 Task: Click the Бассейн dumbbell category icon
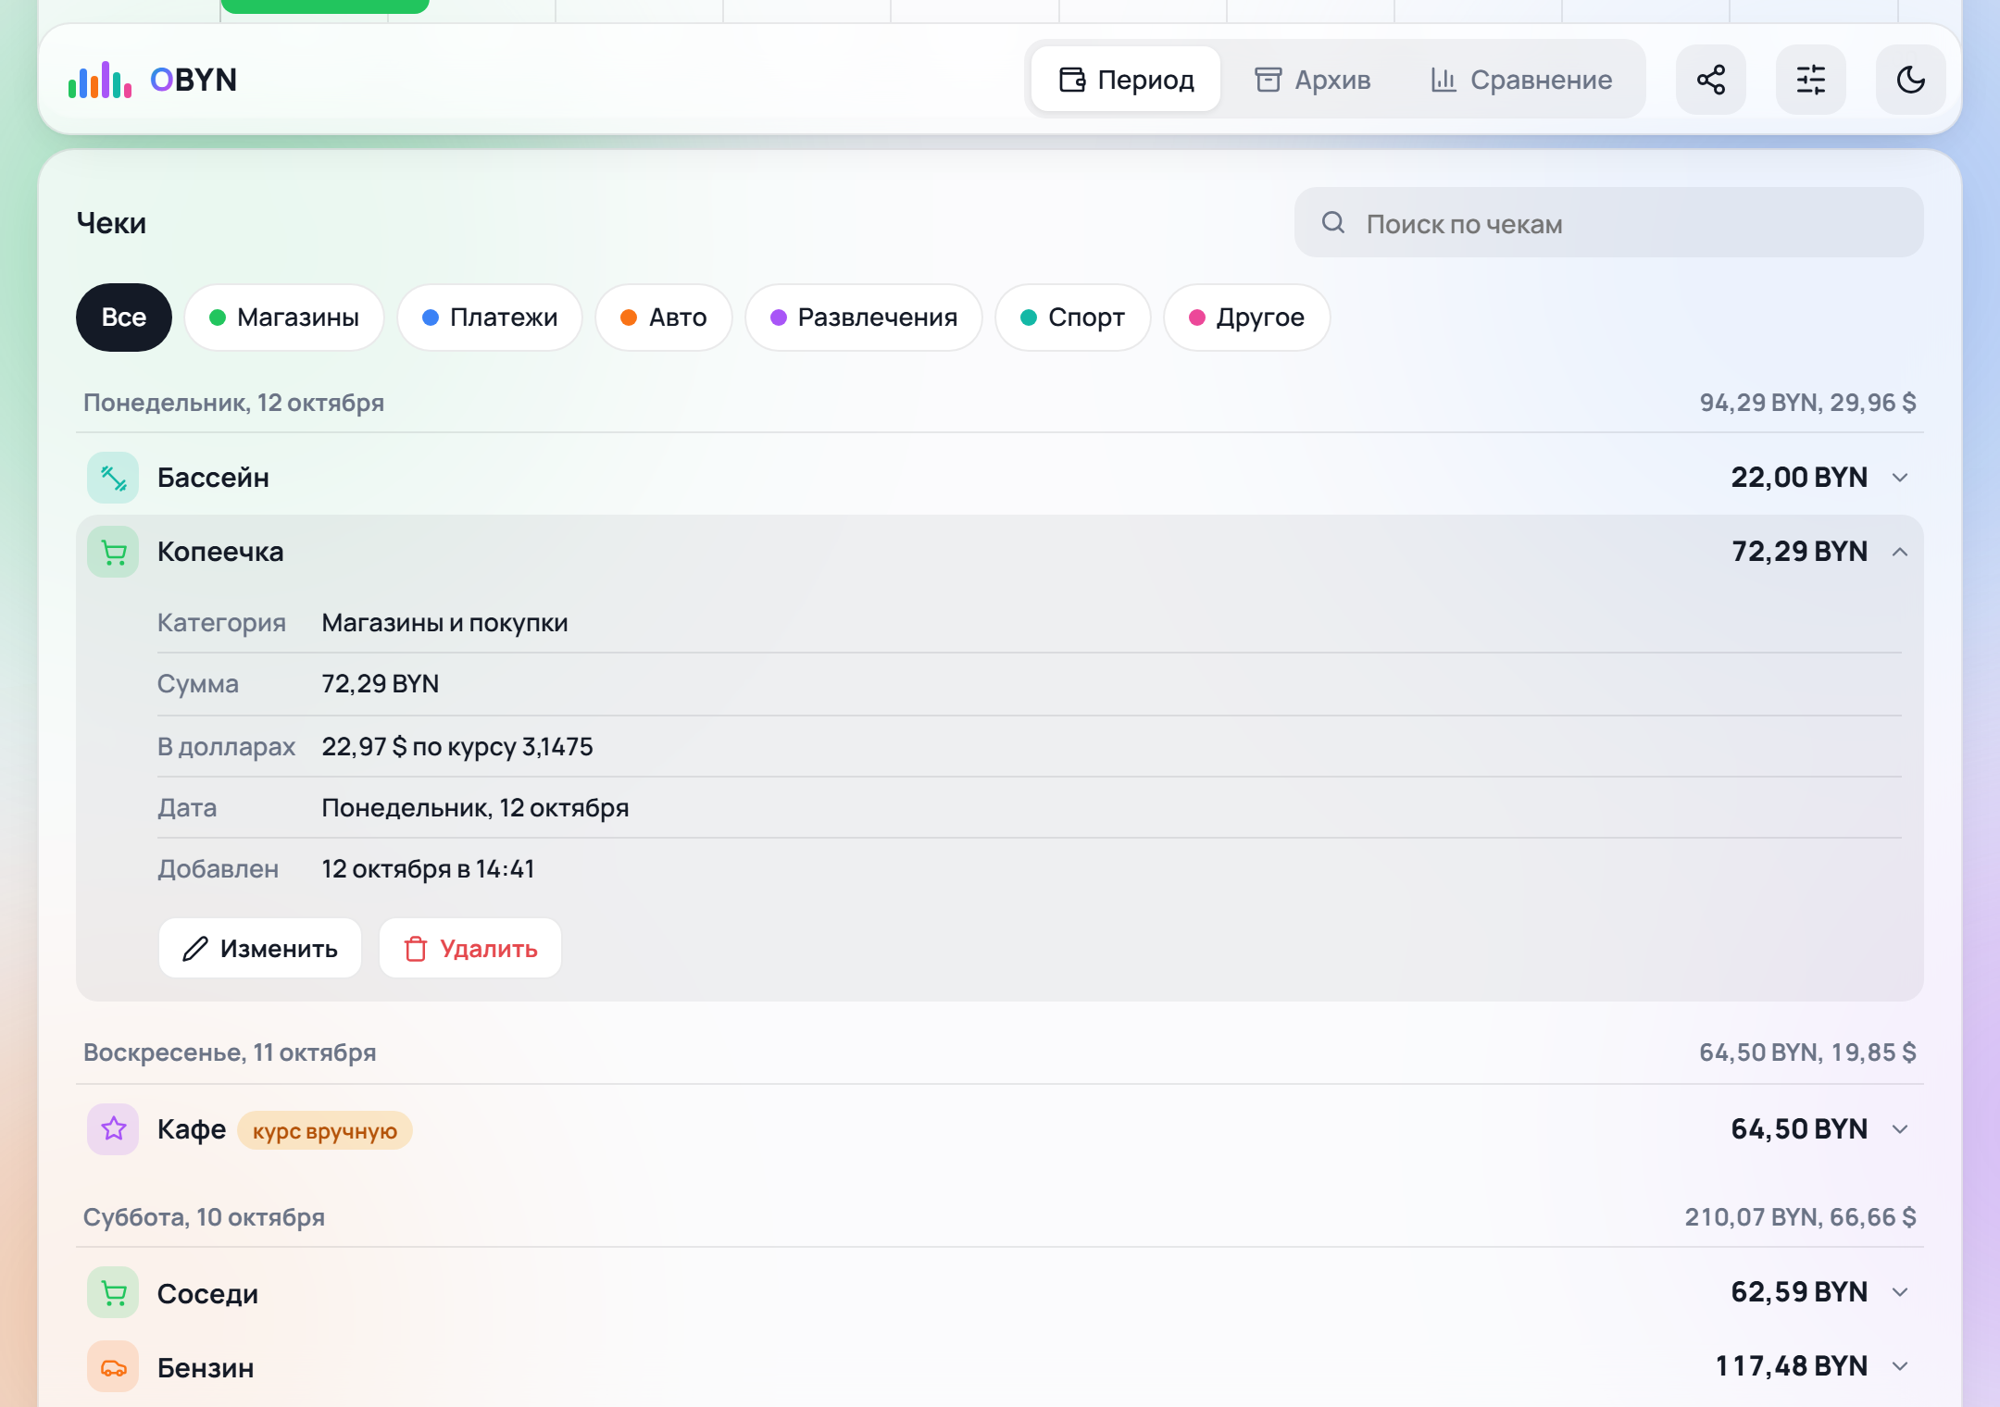pyautogui.click(x=113, y=478)
